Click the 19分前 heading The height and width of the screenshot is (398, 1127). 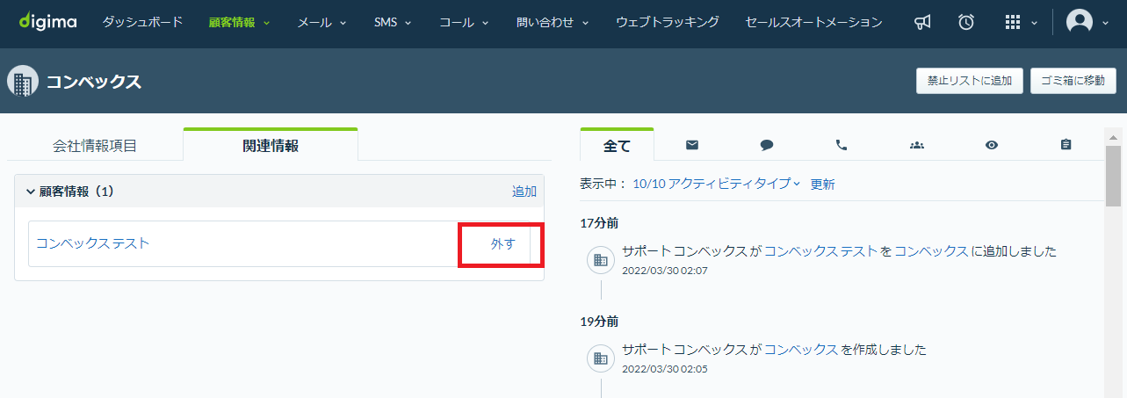point(600,322)
